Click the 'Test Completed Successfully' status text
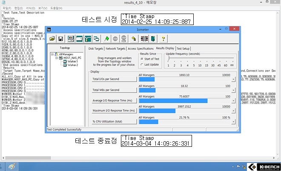The image size is (281, 171). pos(64,129)
